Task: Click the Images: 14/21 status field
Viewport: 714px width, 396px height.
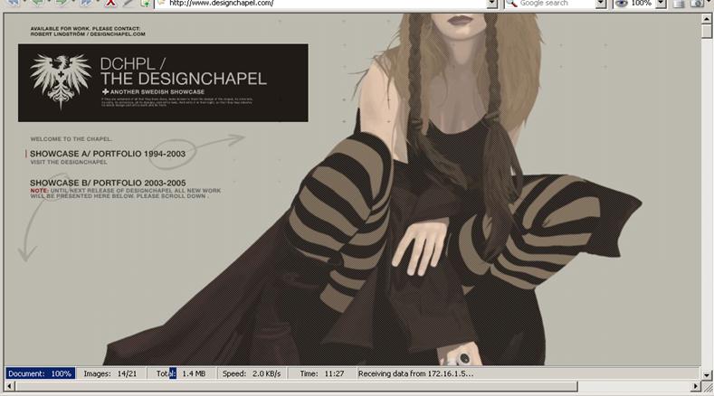Action: [110, 373]
